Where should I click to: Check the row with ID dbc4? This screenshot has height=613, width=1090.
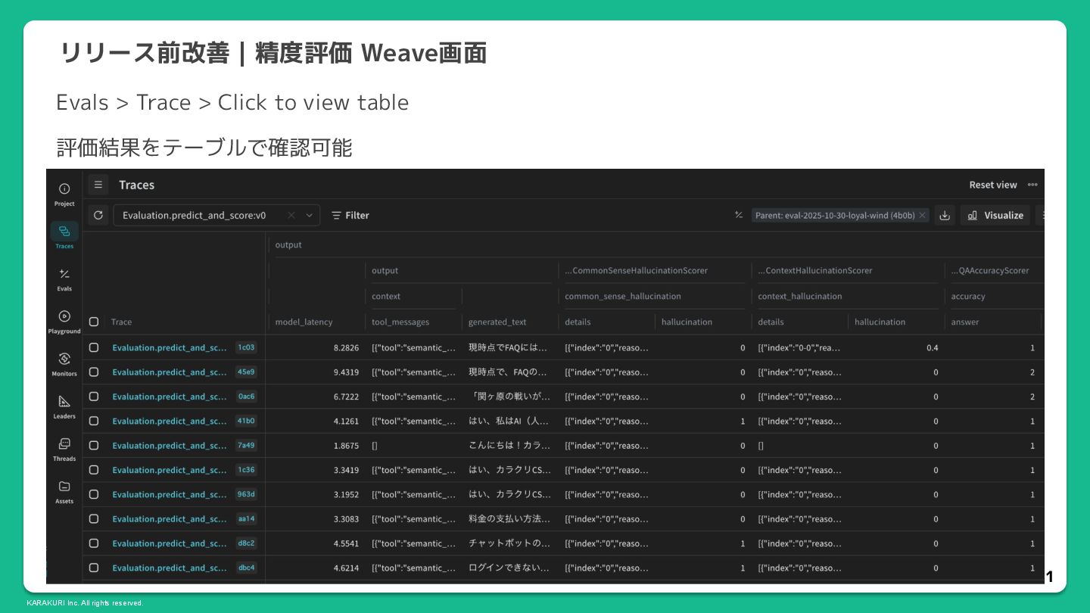[x=94, y=568]
